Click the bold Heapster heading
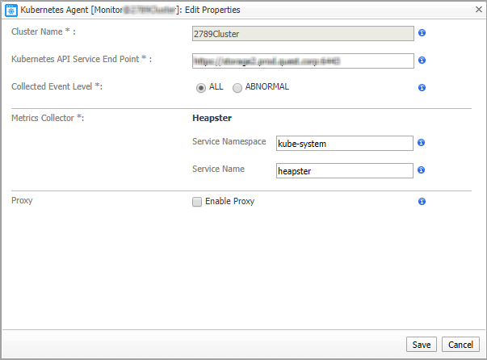This screenshot has height=360, width=487. coord(212,118)
